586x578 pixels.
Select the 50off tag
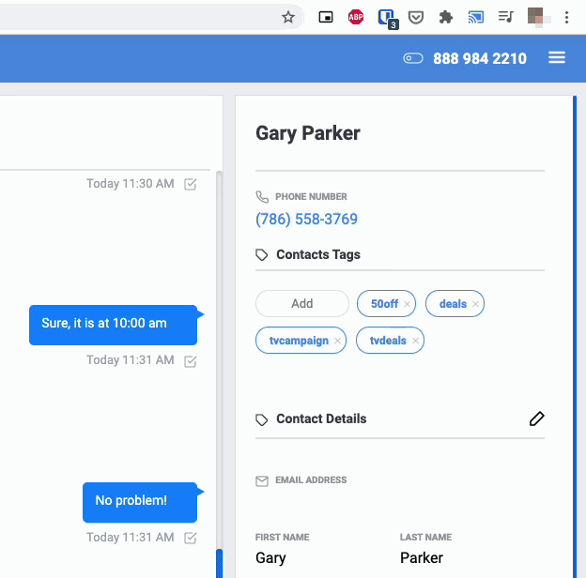[384, 304]
